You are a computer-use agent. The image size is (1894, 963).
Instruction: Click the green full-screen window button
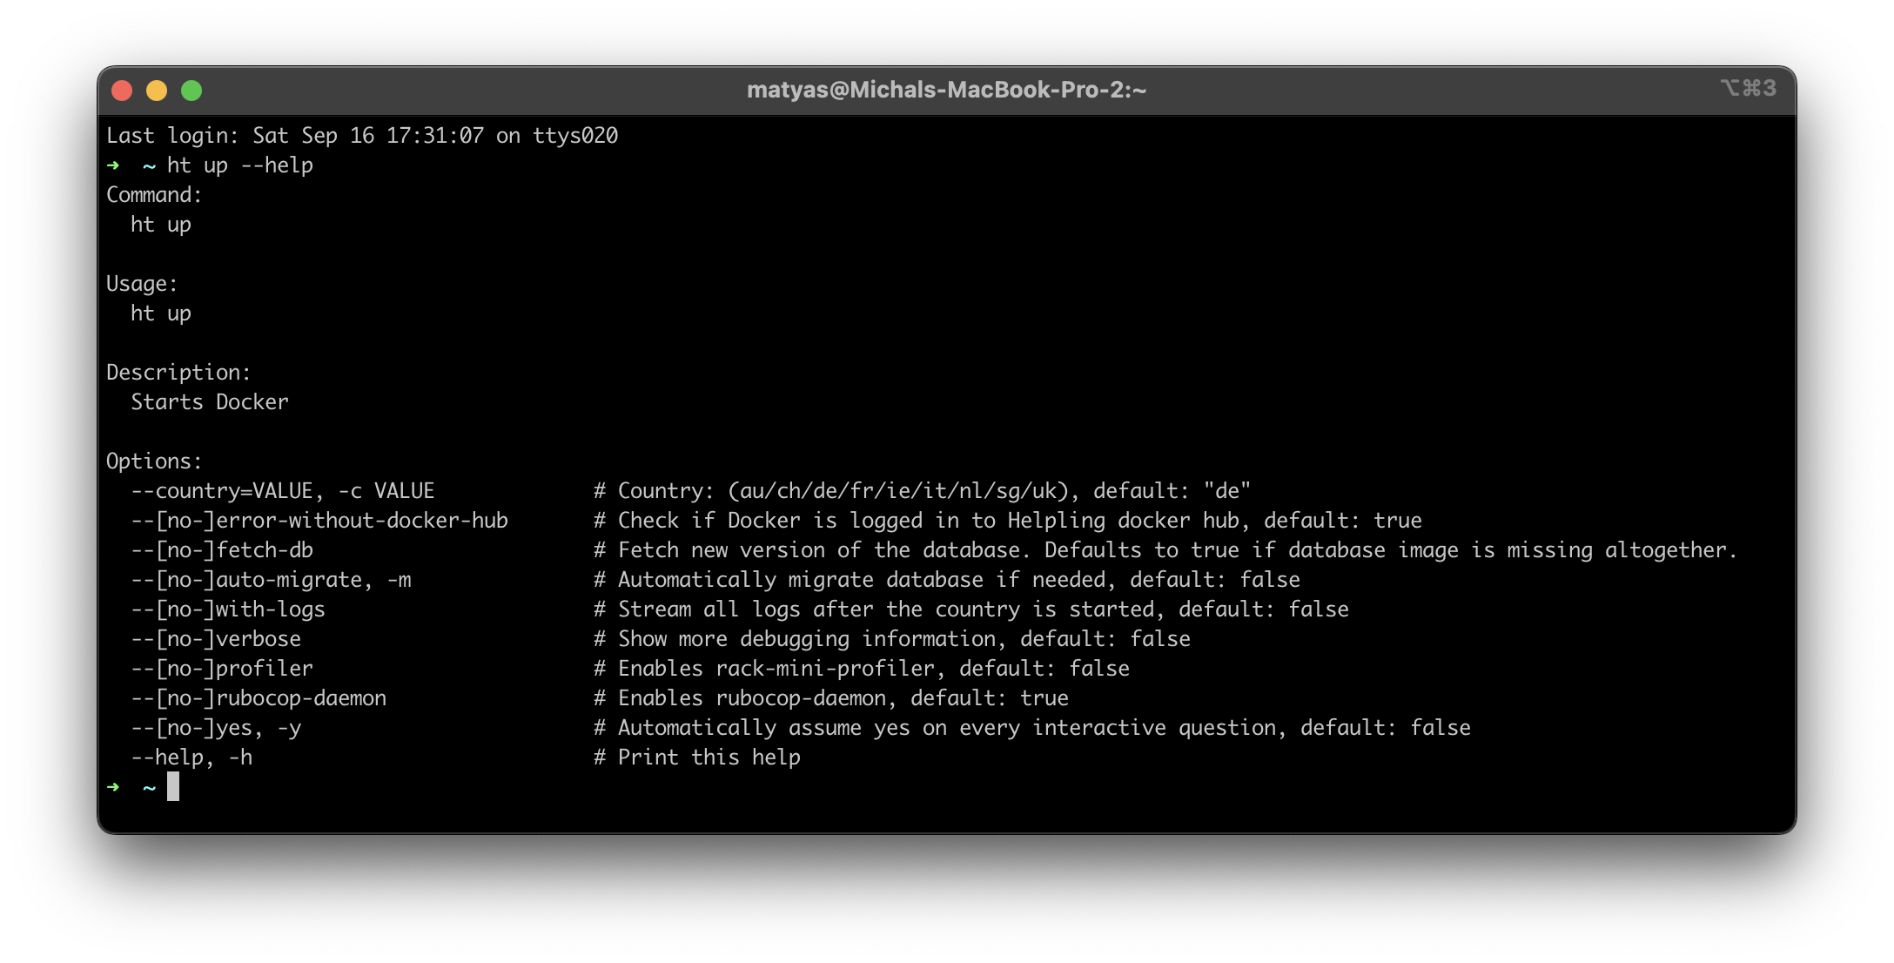(x=191, y=91)
